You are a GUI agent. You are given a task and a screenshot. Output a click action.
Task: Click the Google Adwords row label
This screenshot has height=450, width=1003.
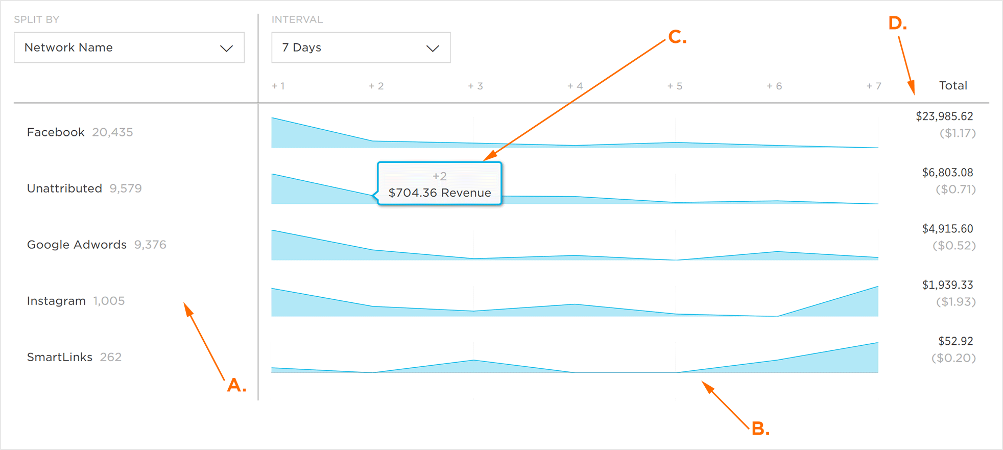[77, 245]
